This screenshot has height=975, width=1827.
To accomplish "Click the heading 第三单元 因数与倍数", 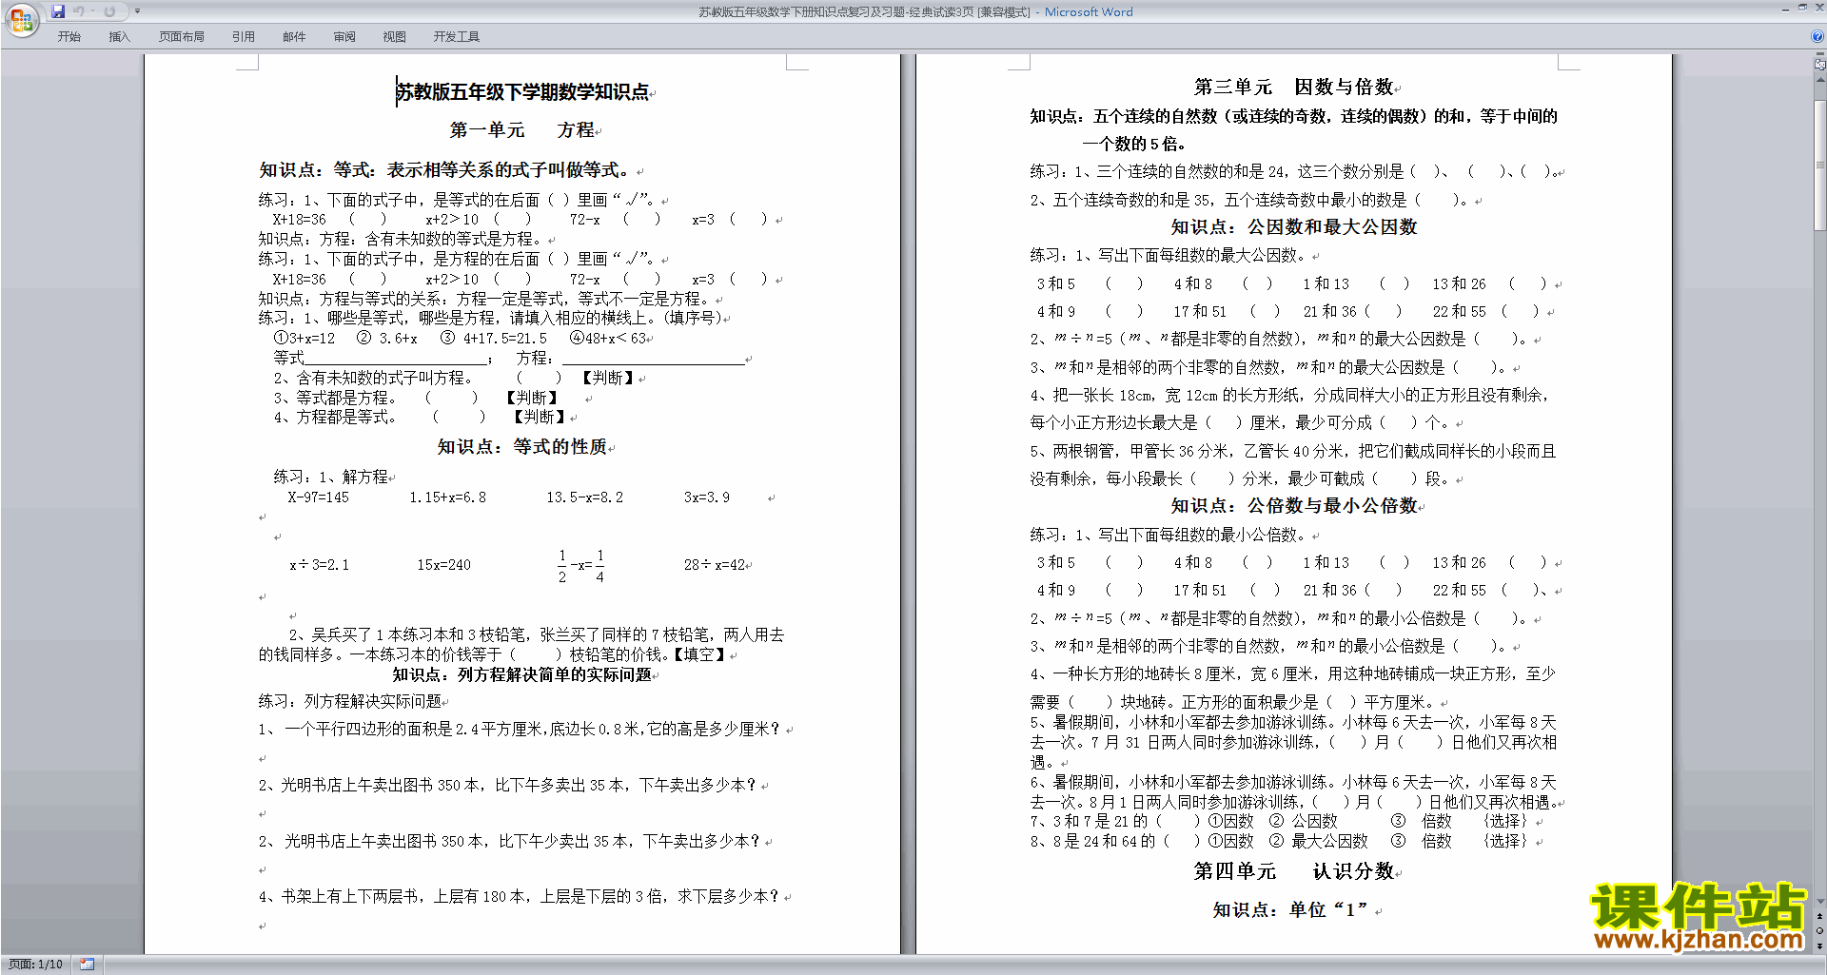I will [x=1294, y=88].
